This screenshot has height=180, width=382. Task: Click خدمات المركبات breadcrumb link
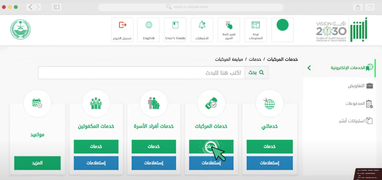pyautogui.click(x=282, y=59)
